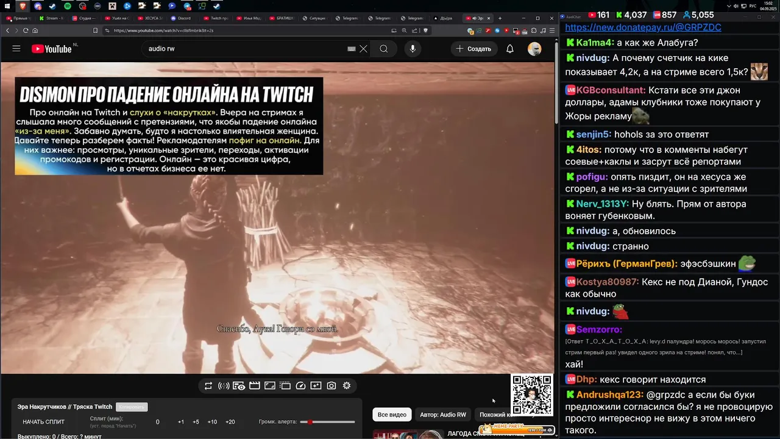This screenshot has width=780, height=439.
Task: Clear the "audio rw" search text
Action: click(363, 49)
